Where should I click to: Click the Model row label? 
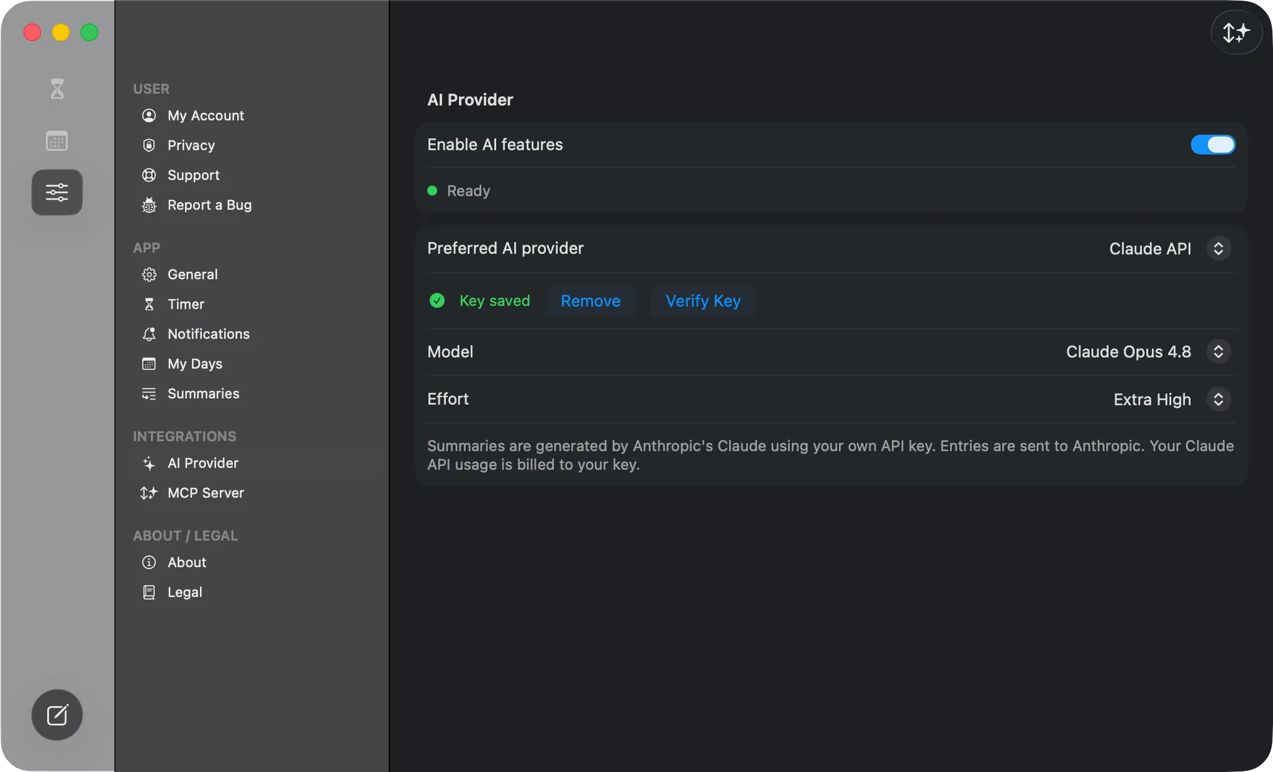tap(450, 352)
